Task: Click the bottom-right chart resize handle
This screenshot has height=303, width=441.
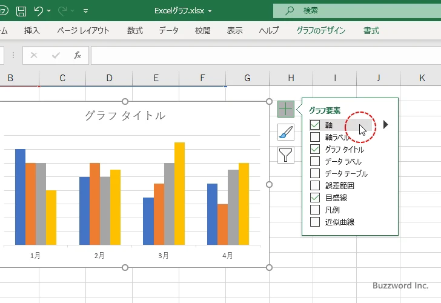Action: pyautogui.click(x=269, y=268)
